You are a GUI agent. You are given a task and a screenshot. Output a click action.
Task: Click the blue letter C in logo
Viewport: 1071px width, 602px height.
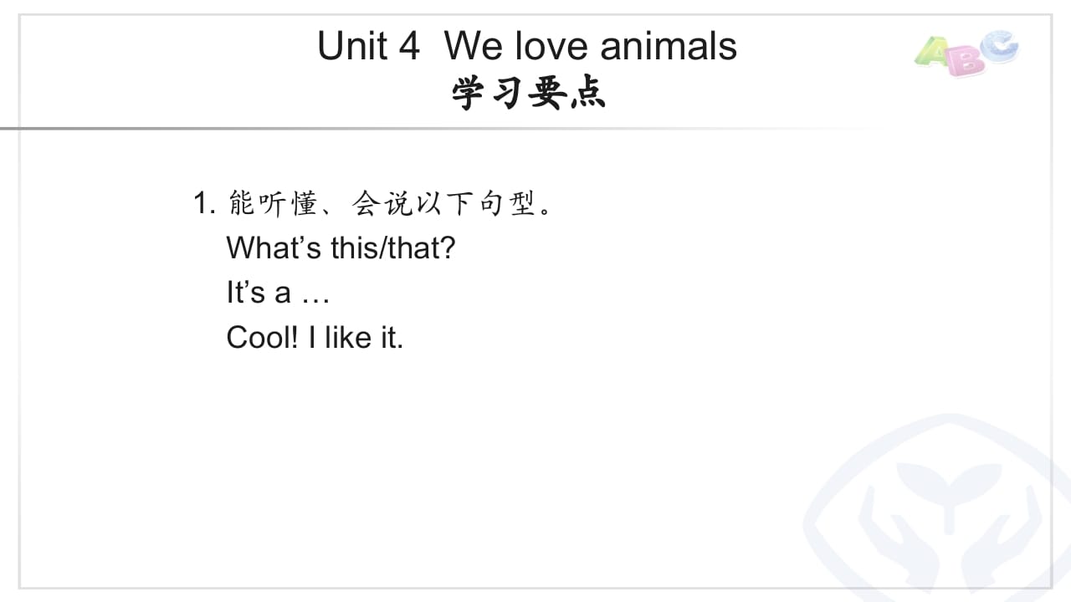tap(998, 46)
